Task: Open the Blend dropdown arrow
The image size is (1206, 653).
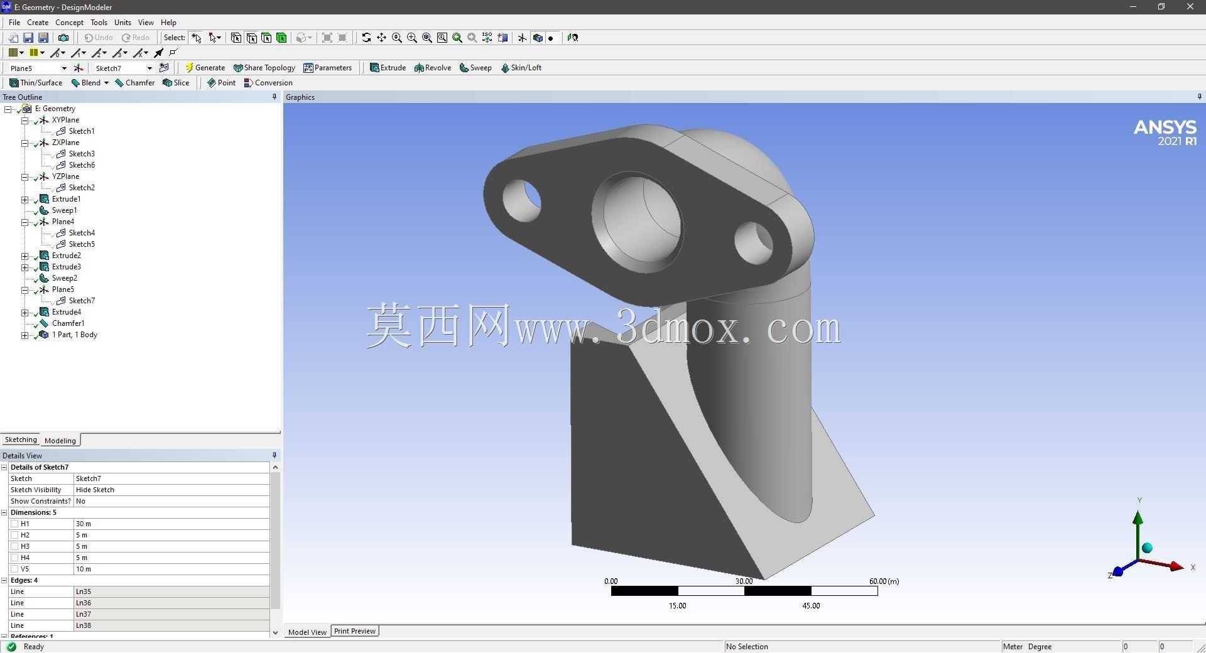Action: tap(106, 83)
